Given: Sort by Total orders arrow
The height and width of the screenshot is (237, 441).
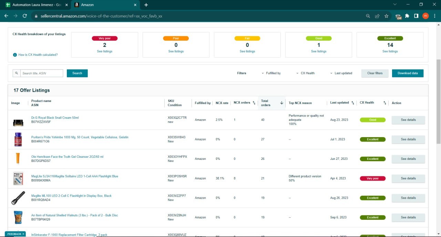Looking at the screenshot, I should coord(281,103).
